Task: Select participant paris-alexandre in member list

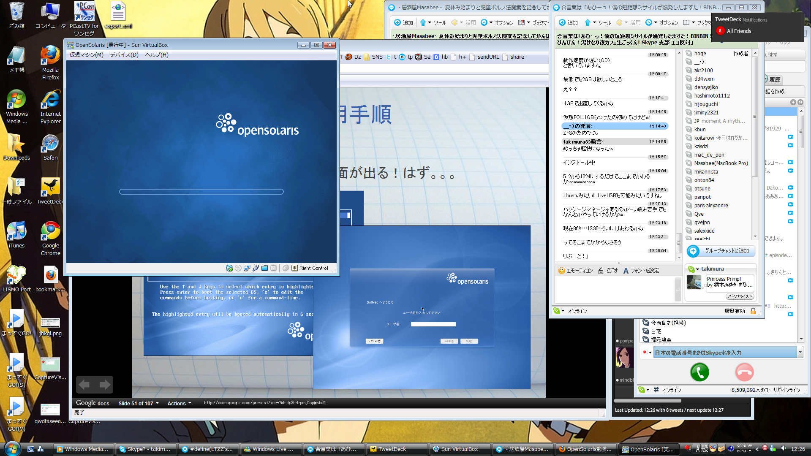Action: pos(711,206)
